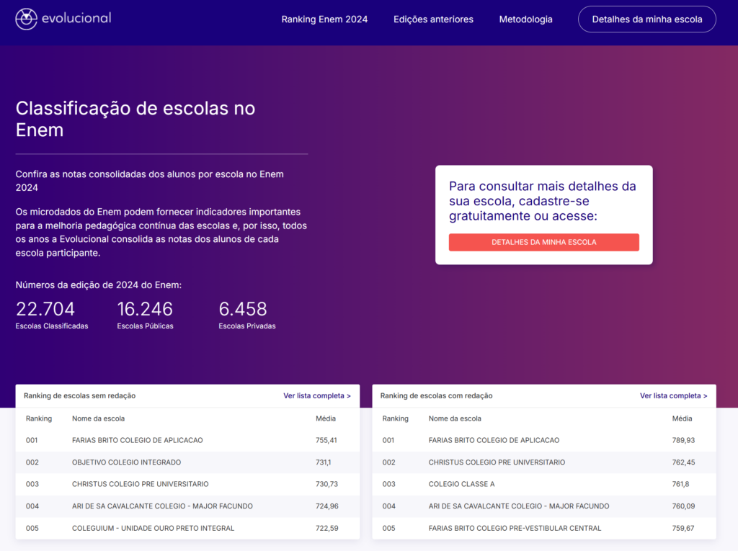This screenshot has height=551, width=738.
Task: Click Ranking column header in sem redação table
Action: (x=39, y=418)
